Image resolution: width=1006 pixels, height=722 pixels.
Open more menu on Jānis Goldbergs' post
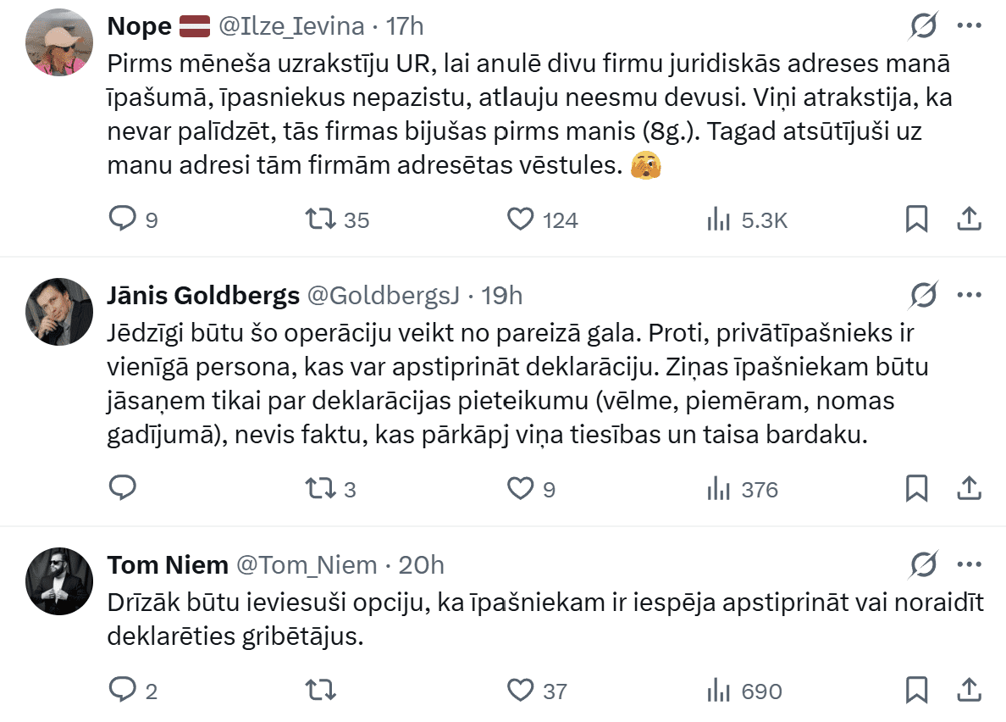(x=969, y=295)
